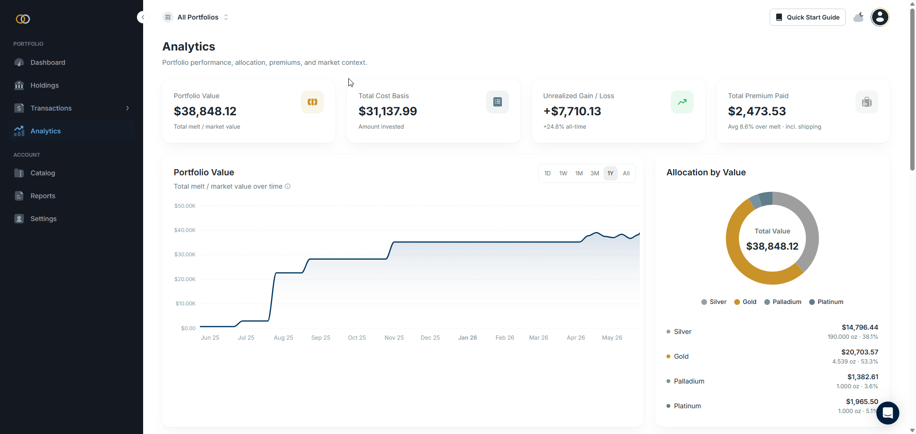Toggle Silver in the donut legend
This screenshot has width=916, height=434.
[x=714, y=302]
